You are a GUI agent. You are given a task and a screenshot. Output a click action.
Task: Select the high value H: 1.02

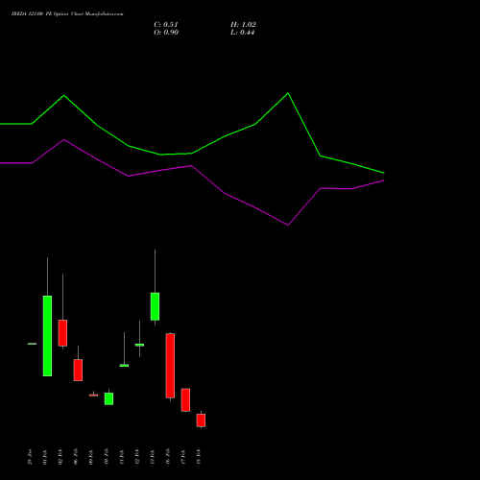tap(243, 25)
